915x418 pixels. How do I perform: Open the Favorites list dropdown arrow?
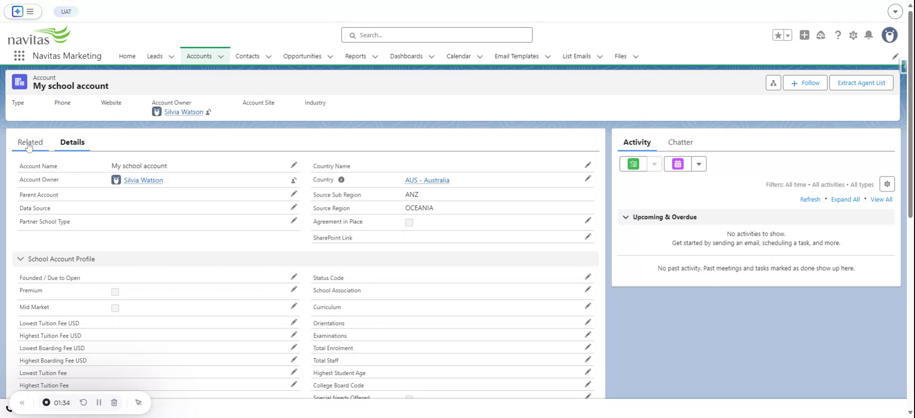click(x=788, y=35)
